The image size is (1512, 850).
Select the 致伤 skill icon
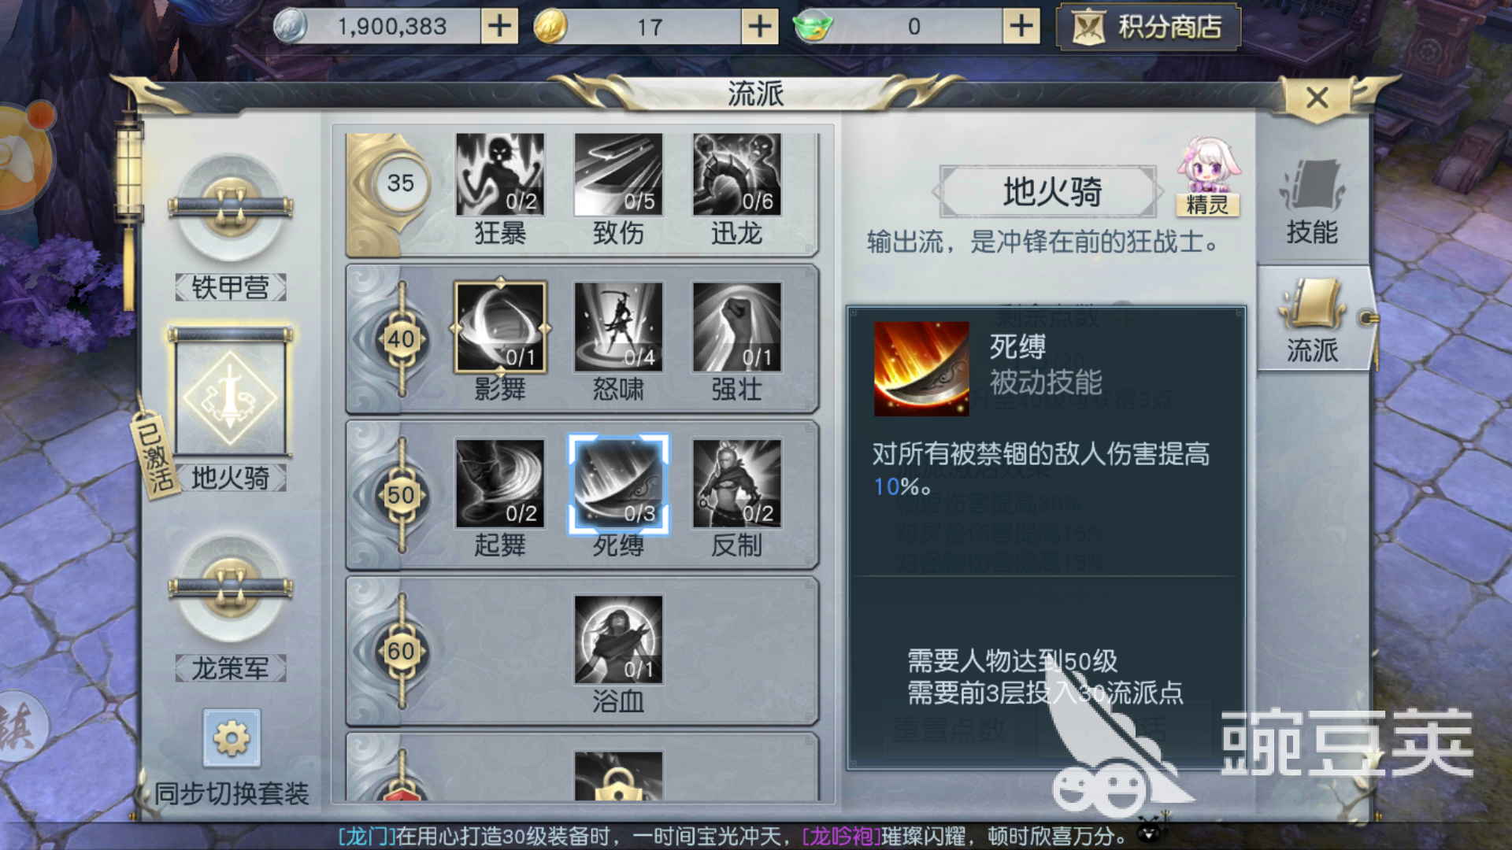[x=618, y=174]
